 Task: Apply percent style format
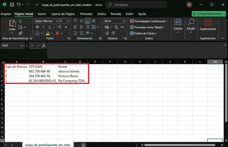[x=116, y=27]
